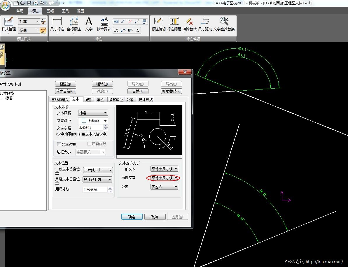Switch to the 常用 ribbon tab

(x=20, y=11)
